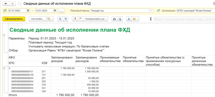
Task: Collapse the КФО 4 row group
Action: pos(4,68)
